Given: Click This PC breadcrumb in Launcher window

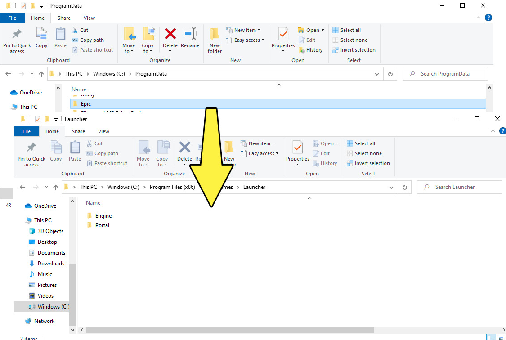Looking at the screenshot, I should tap(89, 187).
